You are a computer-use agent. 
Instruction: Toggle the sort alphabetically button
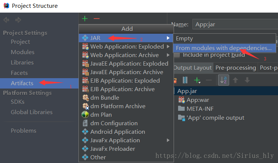pos(223,80)
